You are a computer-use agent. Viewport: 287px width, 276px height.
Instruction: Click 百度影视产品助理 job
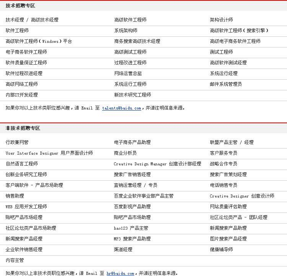(x=132, y=207)
